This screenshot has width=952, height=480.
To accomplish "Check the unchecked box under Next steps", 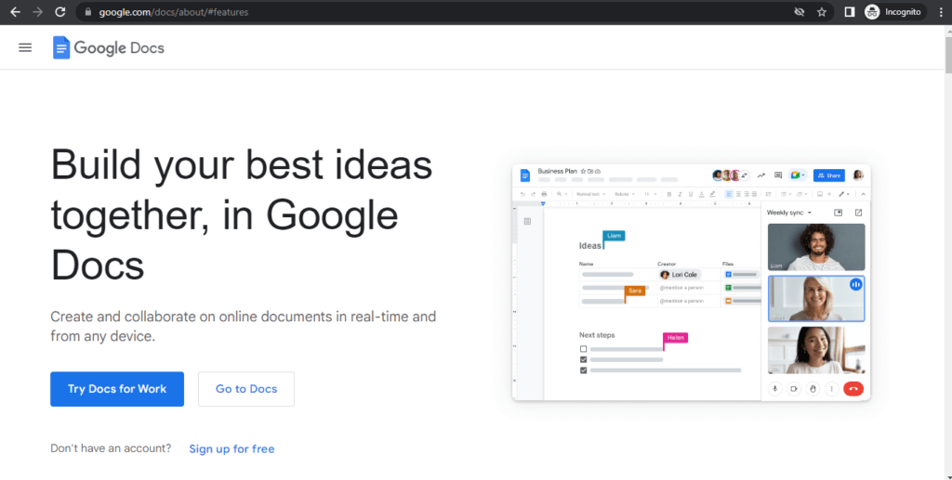I will 584,349.
